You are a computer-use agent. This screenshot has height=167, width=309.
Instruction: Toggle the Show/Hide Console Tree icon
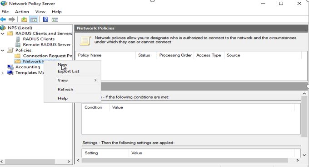34,19
